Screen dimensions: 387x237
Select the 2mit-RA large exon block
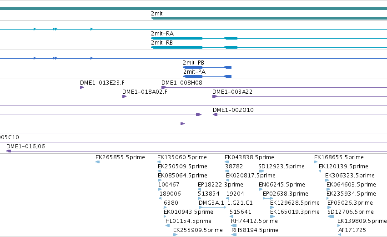tap(177, 38)
